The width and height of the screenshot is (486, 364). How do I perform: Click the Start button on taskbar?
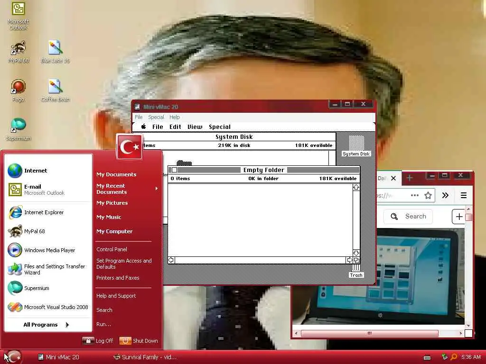click(13, 357)
